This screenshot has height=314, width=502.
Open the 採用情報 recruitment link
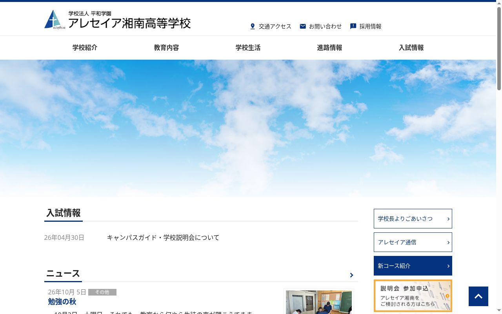370,26
